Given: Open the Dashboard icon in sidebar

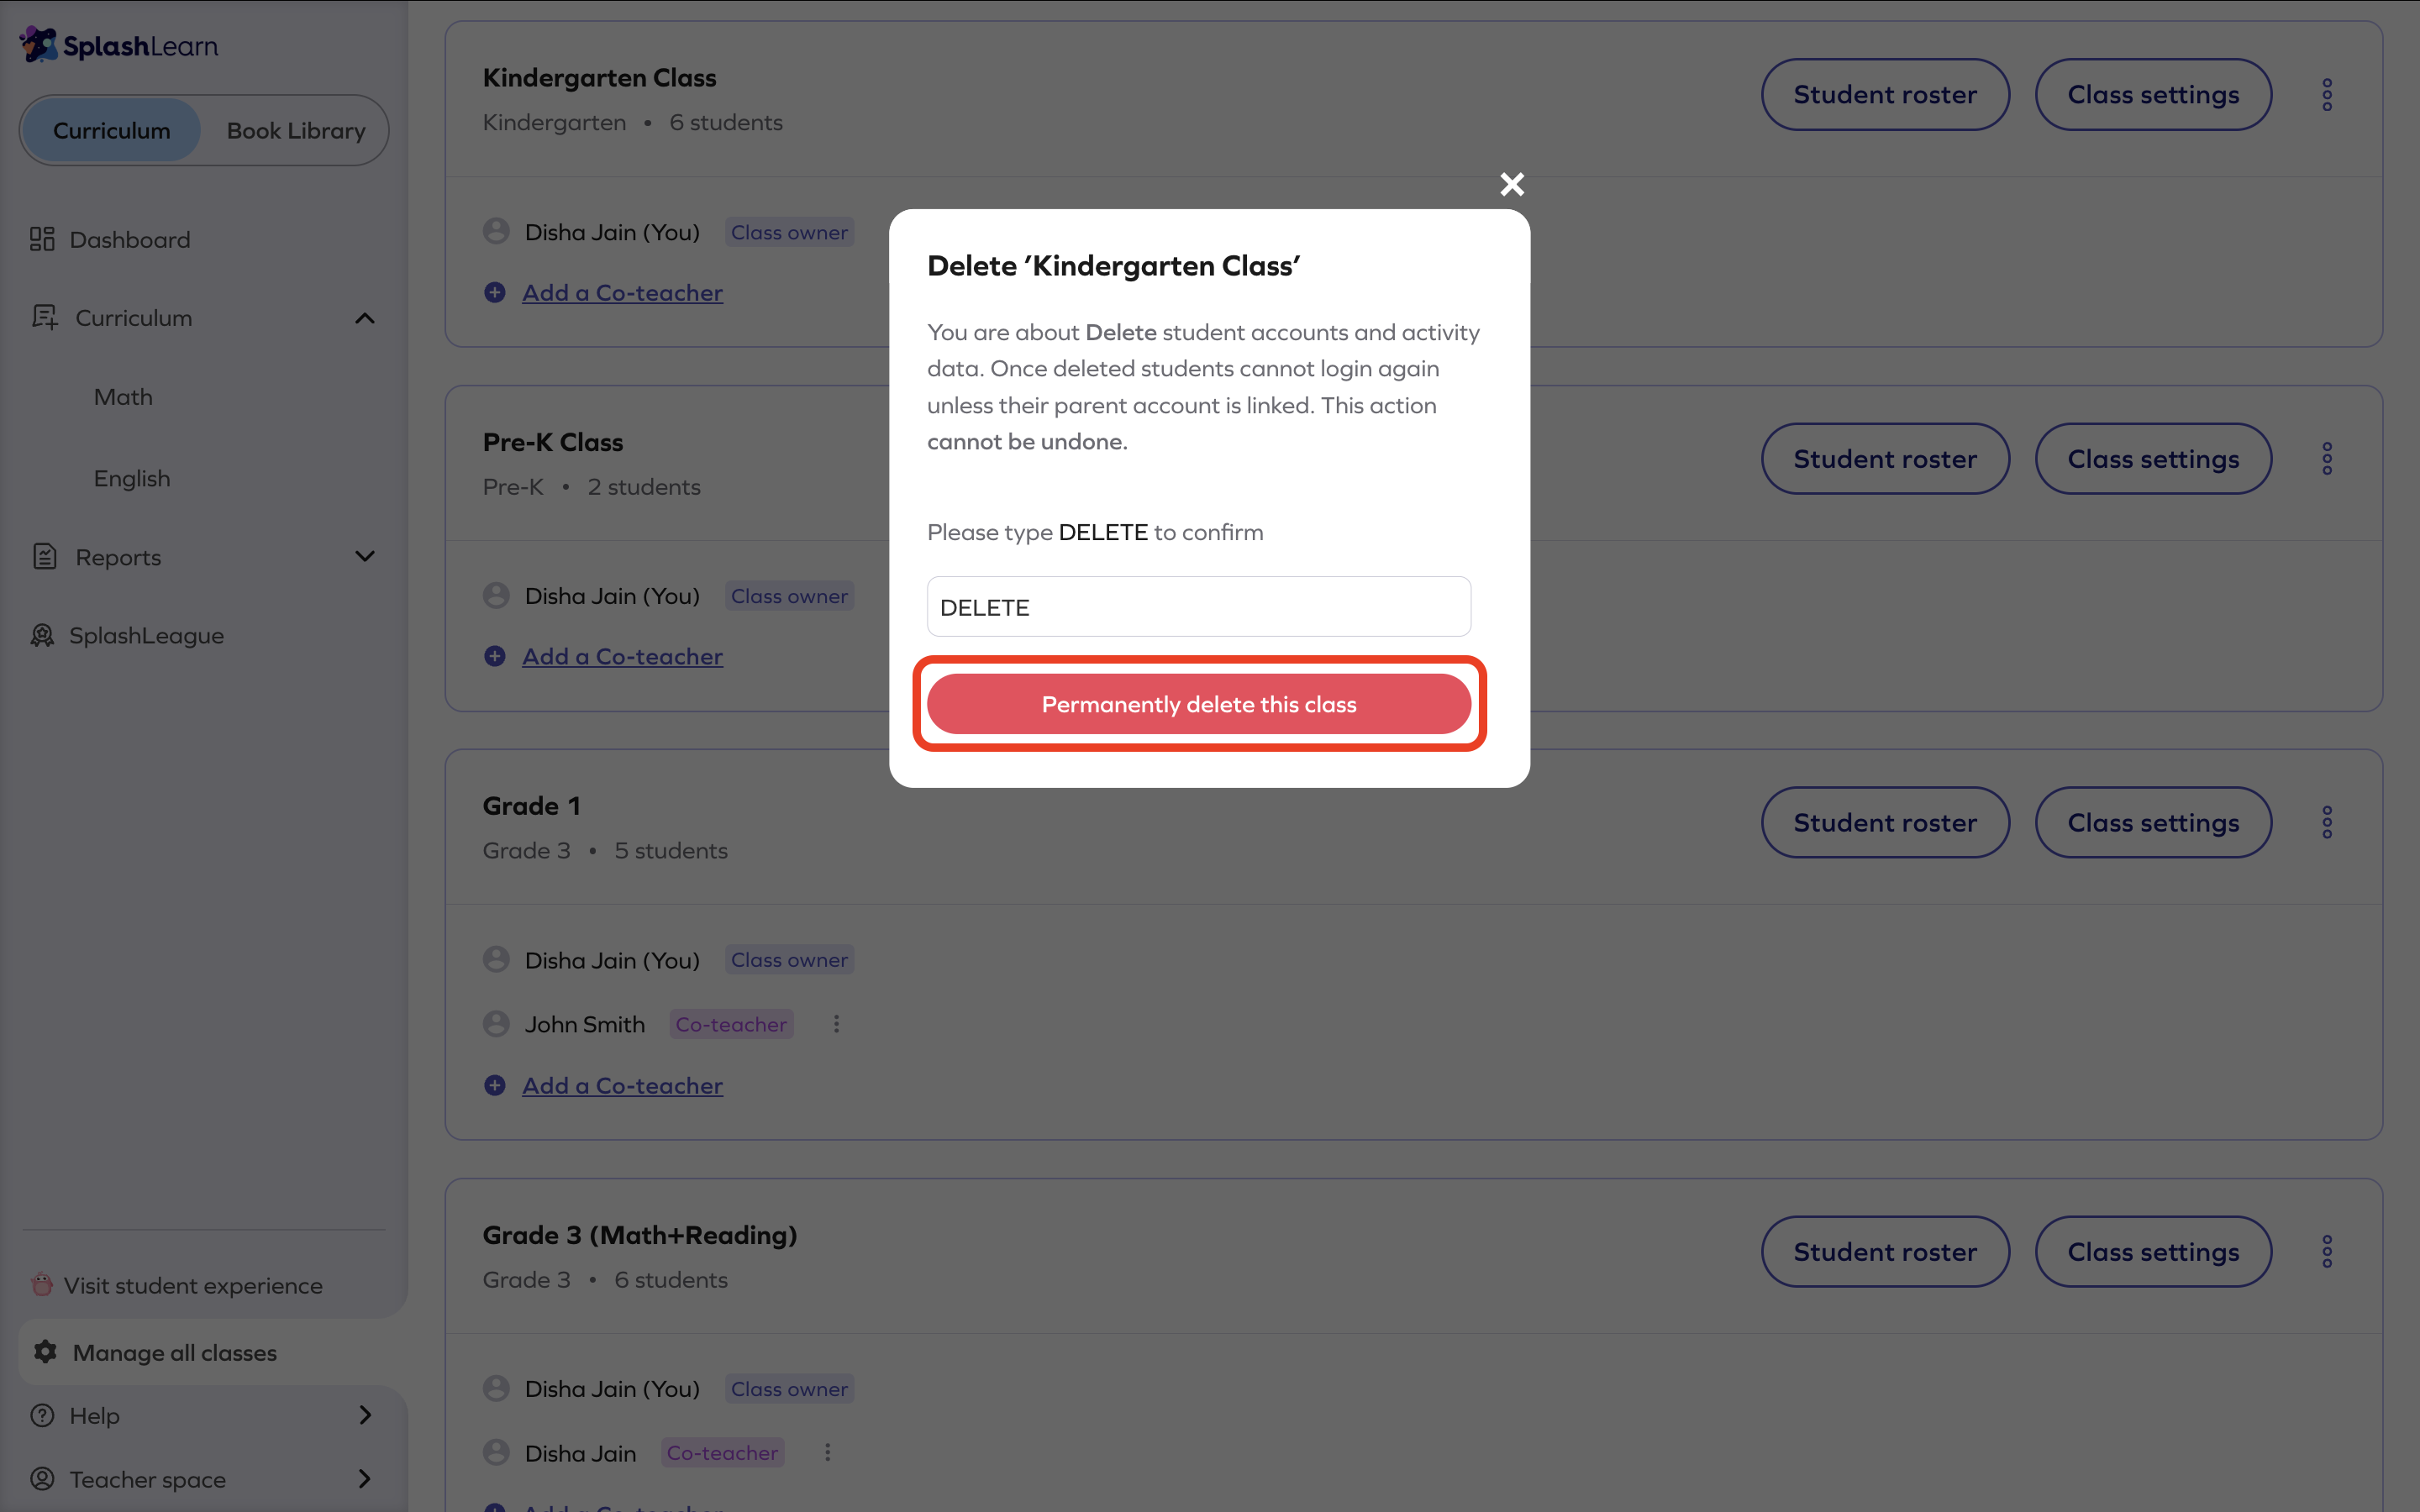Looking at the screenshot, I should point(42,239).
